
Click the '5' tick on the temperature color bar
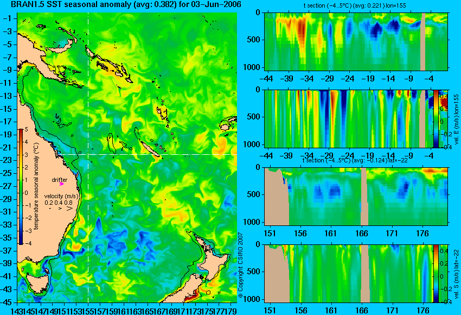click(x=26, y=129)
